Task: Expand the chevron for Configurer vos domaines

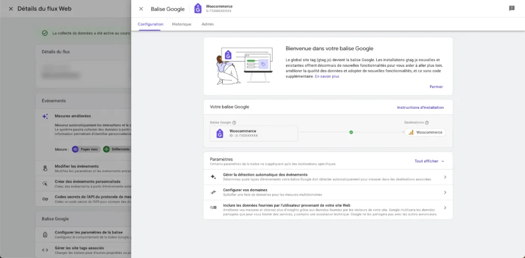Action: tap(445, 192)
